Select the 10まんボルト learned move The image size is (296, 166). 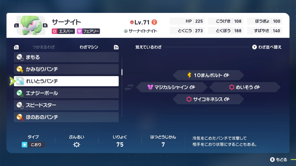coord(208,75)
